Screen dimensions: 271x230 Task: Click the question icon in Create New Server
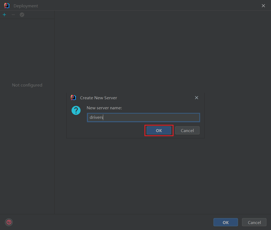(x=76, y=110)
